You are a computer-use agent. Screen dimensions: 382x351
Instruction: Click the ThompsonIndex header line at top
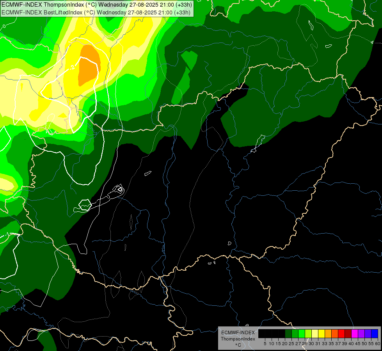(97, 5)
